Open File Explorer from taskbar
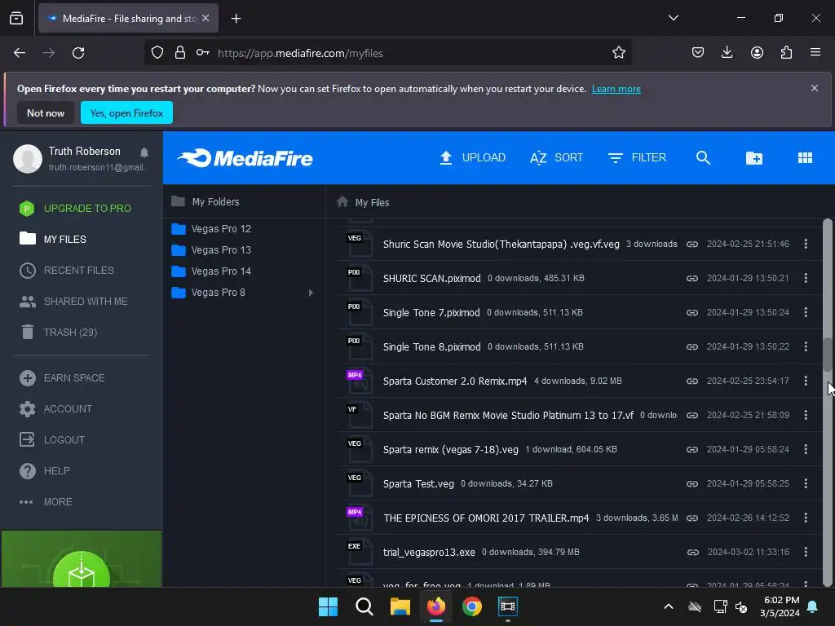The height and width of the screenshot is (626, 835). (400, 606)
